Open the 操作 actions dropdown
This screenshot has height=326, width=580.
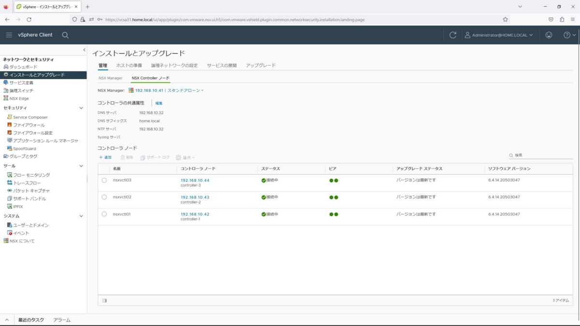[x=185, y=157]
